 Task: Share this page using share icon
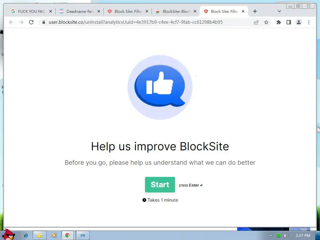click(256, 22)
